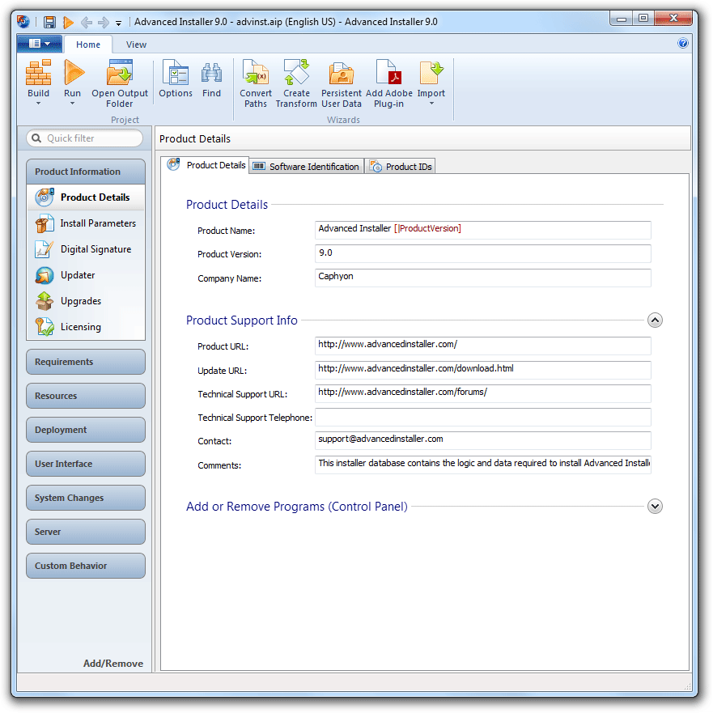The height and width of the screenshot is (713, 713).
Task: Click Add Adobe Plug-in icon
Action: click(x=388, y=73)
